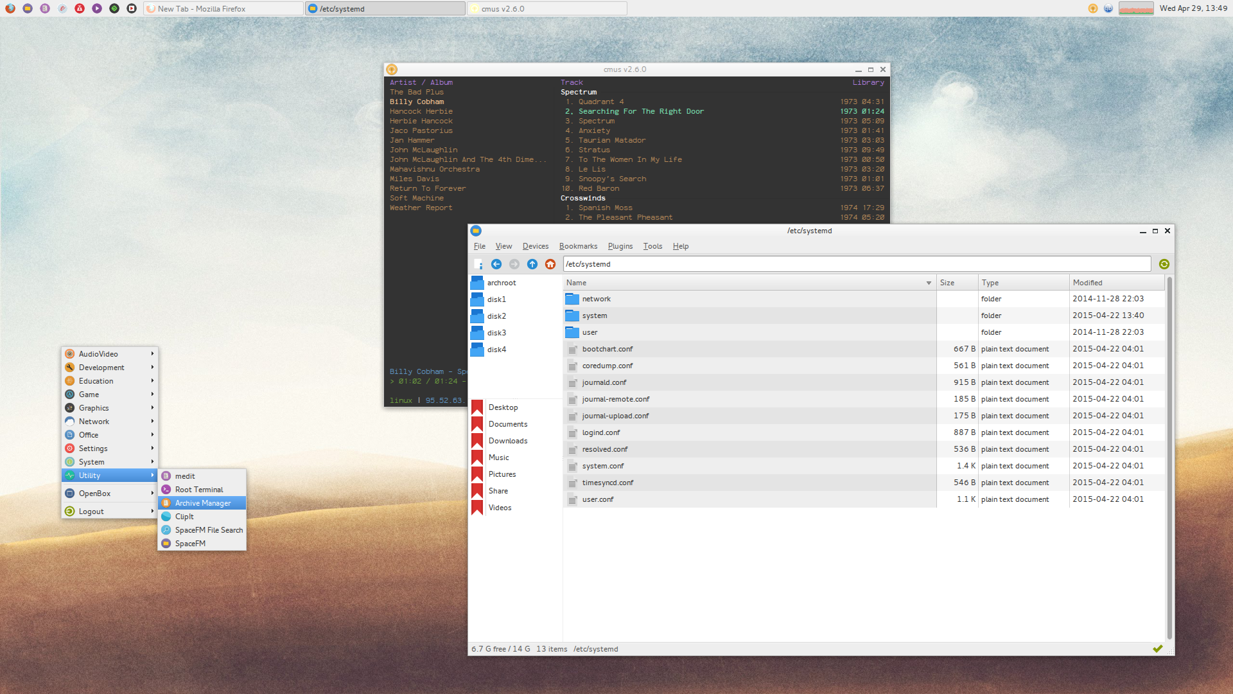Screen dimensions: 1233x694
Task: Open the Plugins menu in SpaceFM
Action: pos(620,245)
